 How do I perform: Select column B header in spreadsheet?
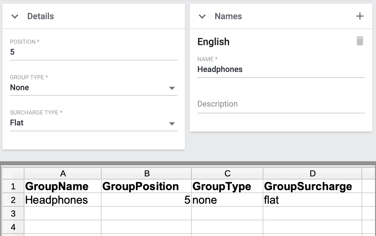pyautogui.click(x=146, y=174)
